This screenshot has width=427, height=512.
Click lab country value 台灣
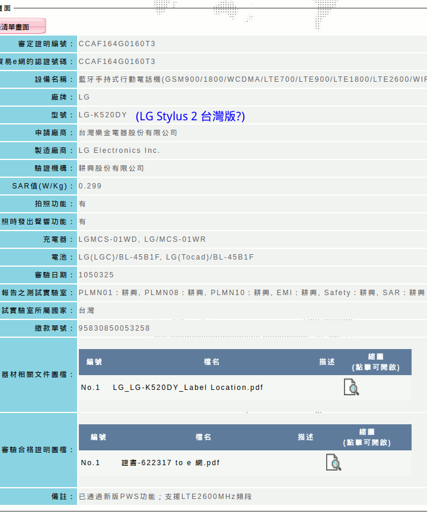coord(86,310)
